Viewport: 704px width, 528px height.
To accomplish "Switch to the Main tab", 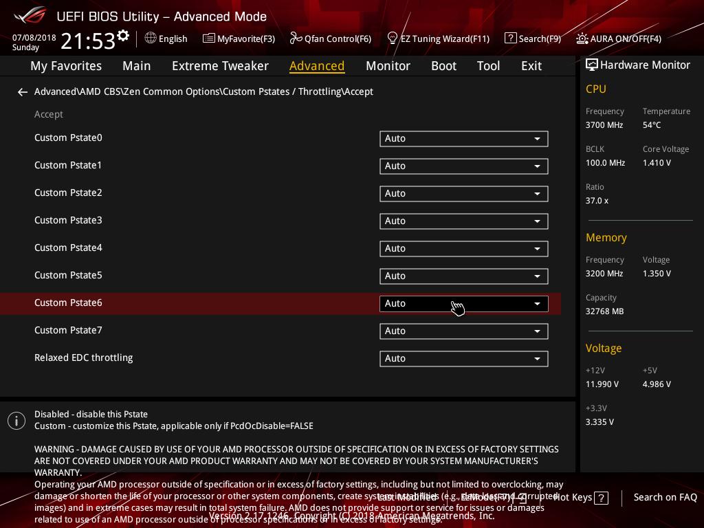I will click(x=137, y=66).
